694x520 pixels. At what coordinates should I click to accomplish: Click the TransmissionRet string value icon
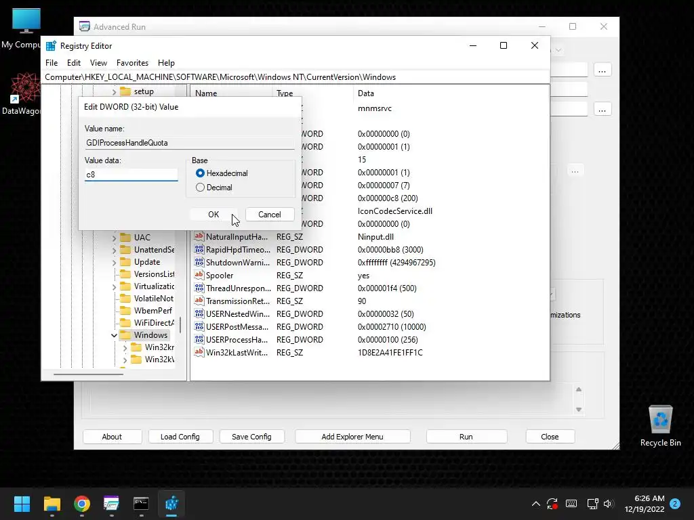click(x=199, y=301)
